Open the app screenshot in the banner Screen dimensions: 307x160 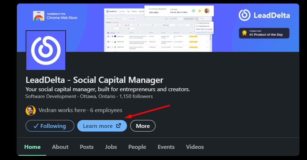click(159, 28)
